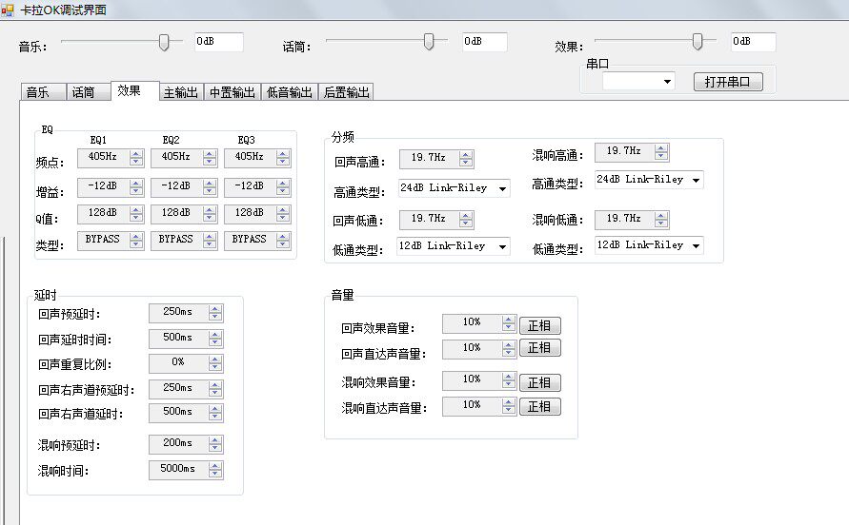Decrease 混响时间 value using spinner down arrow

tap(215, 474)
